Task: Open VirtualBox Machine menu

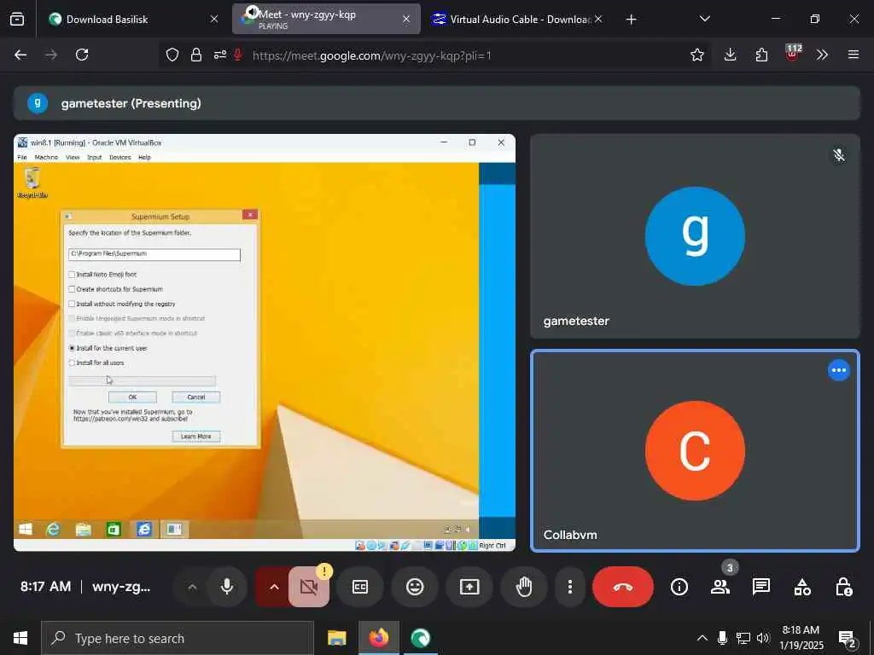Action: tap(46, 157)
